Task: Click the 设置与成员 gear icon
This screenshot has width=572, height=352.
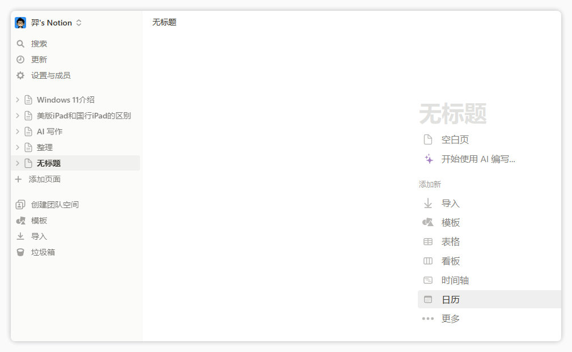Action: [x=20, y=75]
